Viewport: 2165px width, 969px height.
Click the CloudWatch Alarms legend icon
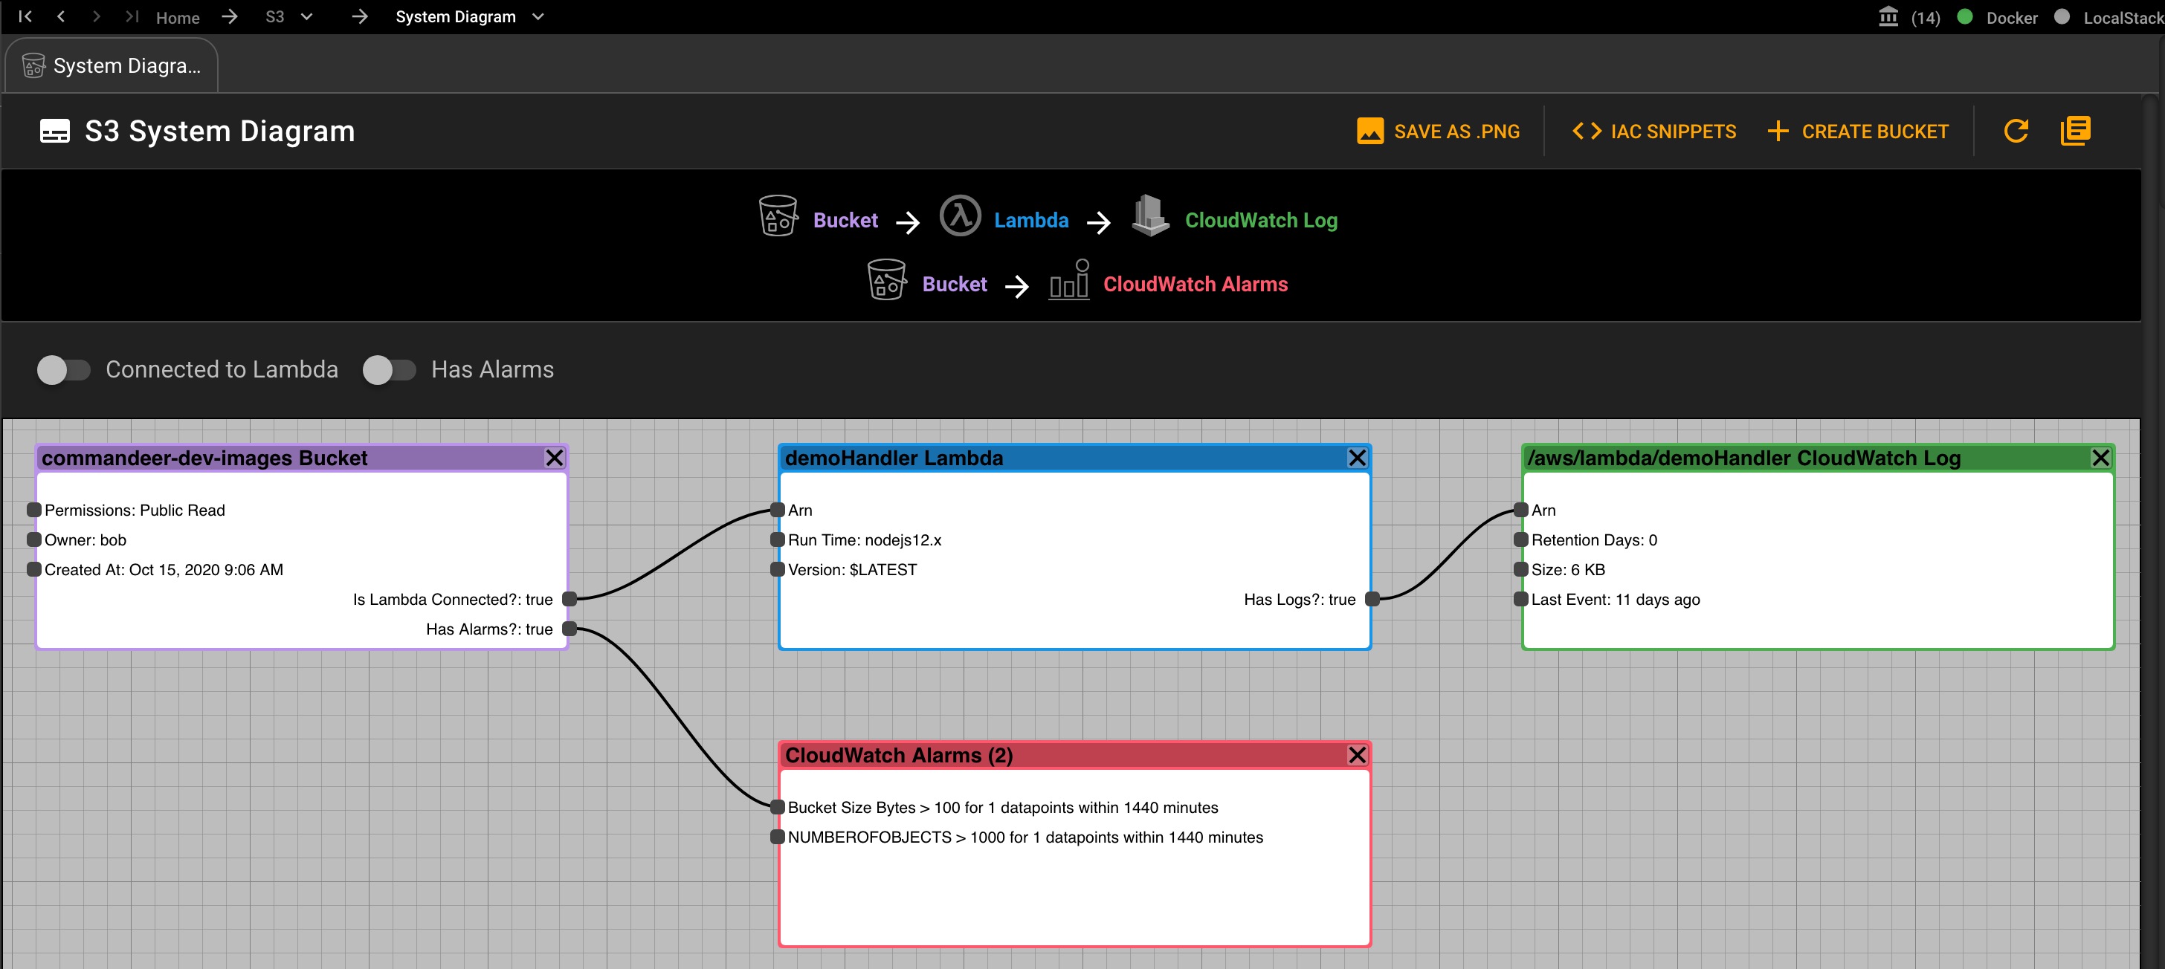(x=1069, y=279)
